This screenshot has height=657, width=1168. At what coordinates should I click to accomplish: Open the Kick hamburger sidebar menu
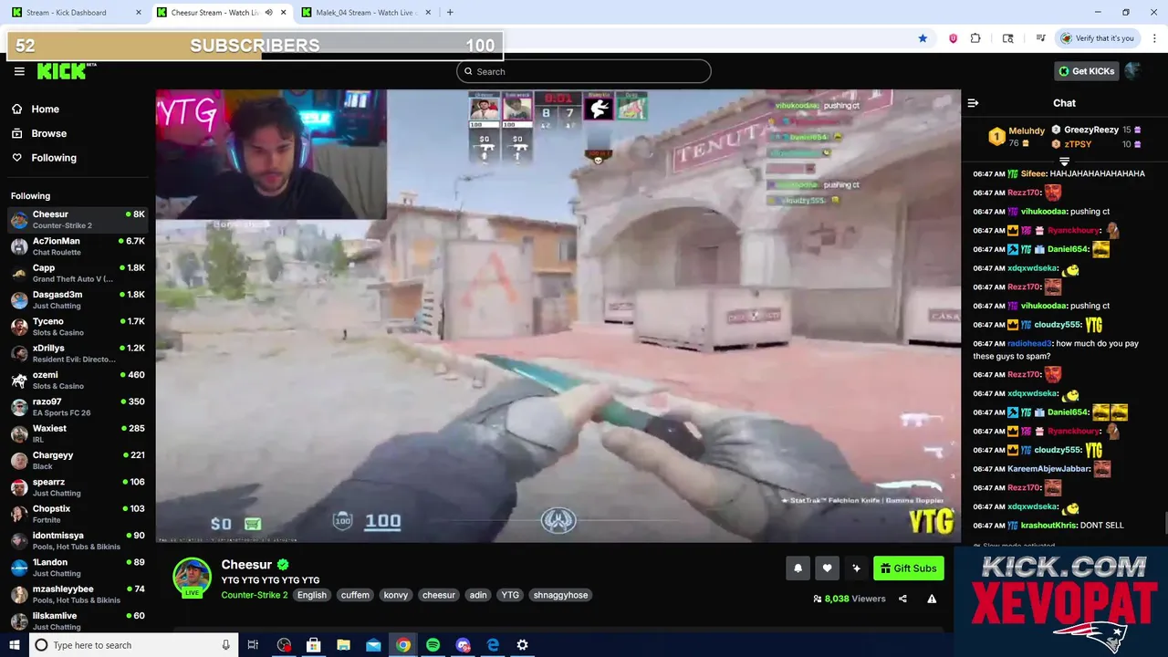tap(19, 71)
